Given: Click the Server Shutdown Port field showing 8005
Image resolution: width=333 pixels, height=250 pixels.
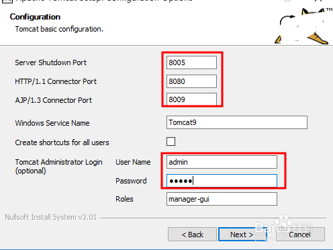Looking at the screenshot, I should coord(191,62).
